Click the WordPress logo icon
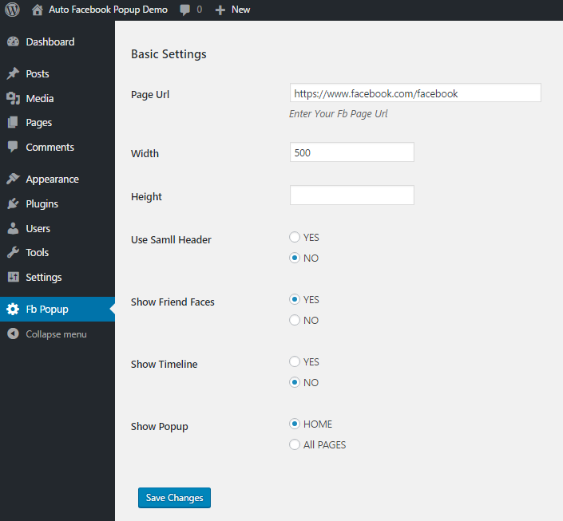This screenshot has height=521, width=563. 12,10
